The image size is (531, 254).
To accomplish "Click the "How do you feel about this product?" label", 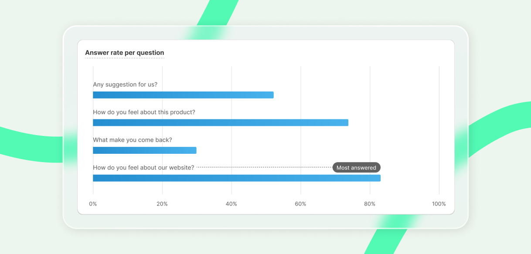I will pyautogui.click(x=144, y=112).
